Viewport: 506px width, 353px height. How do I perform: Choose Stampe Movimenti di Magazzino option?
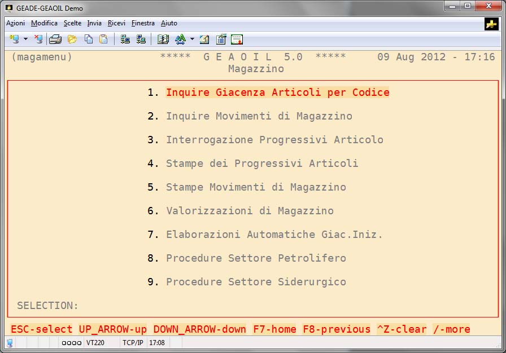point(256,187)
